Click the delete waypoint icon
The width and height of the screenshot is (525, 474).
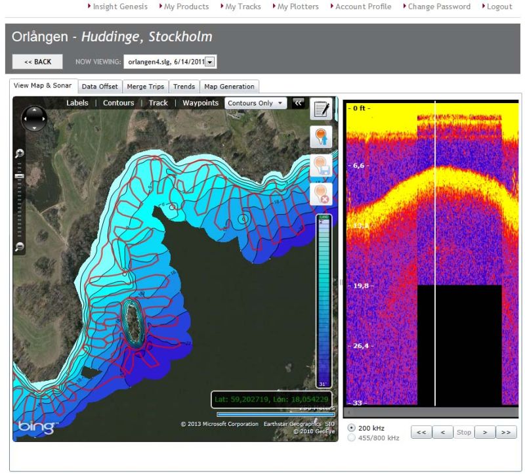[320, 194]
